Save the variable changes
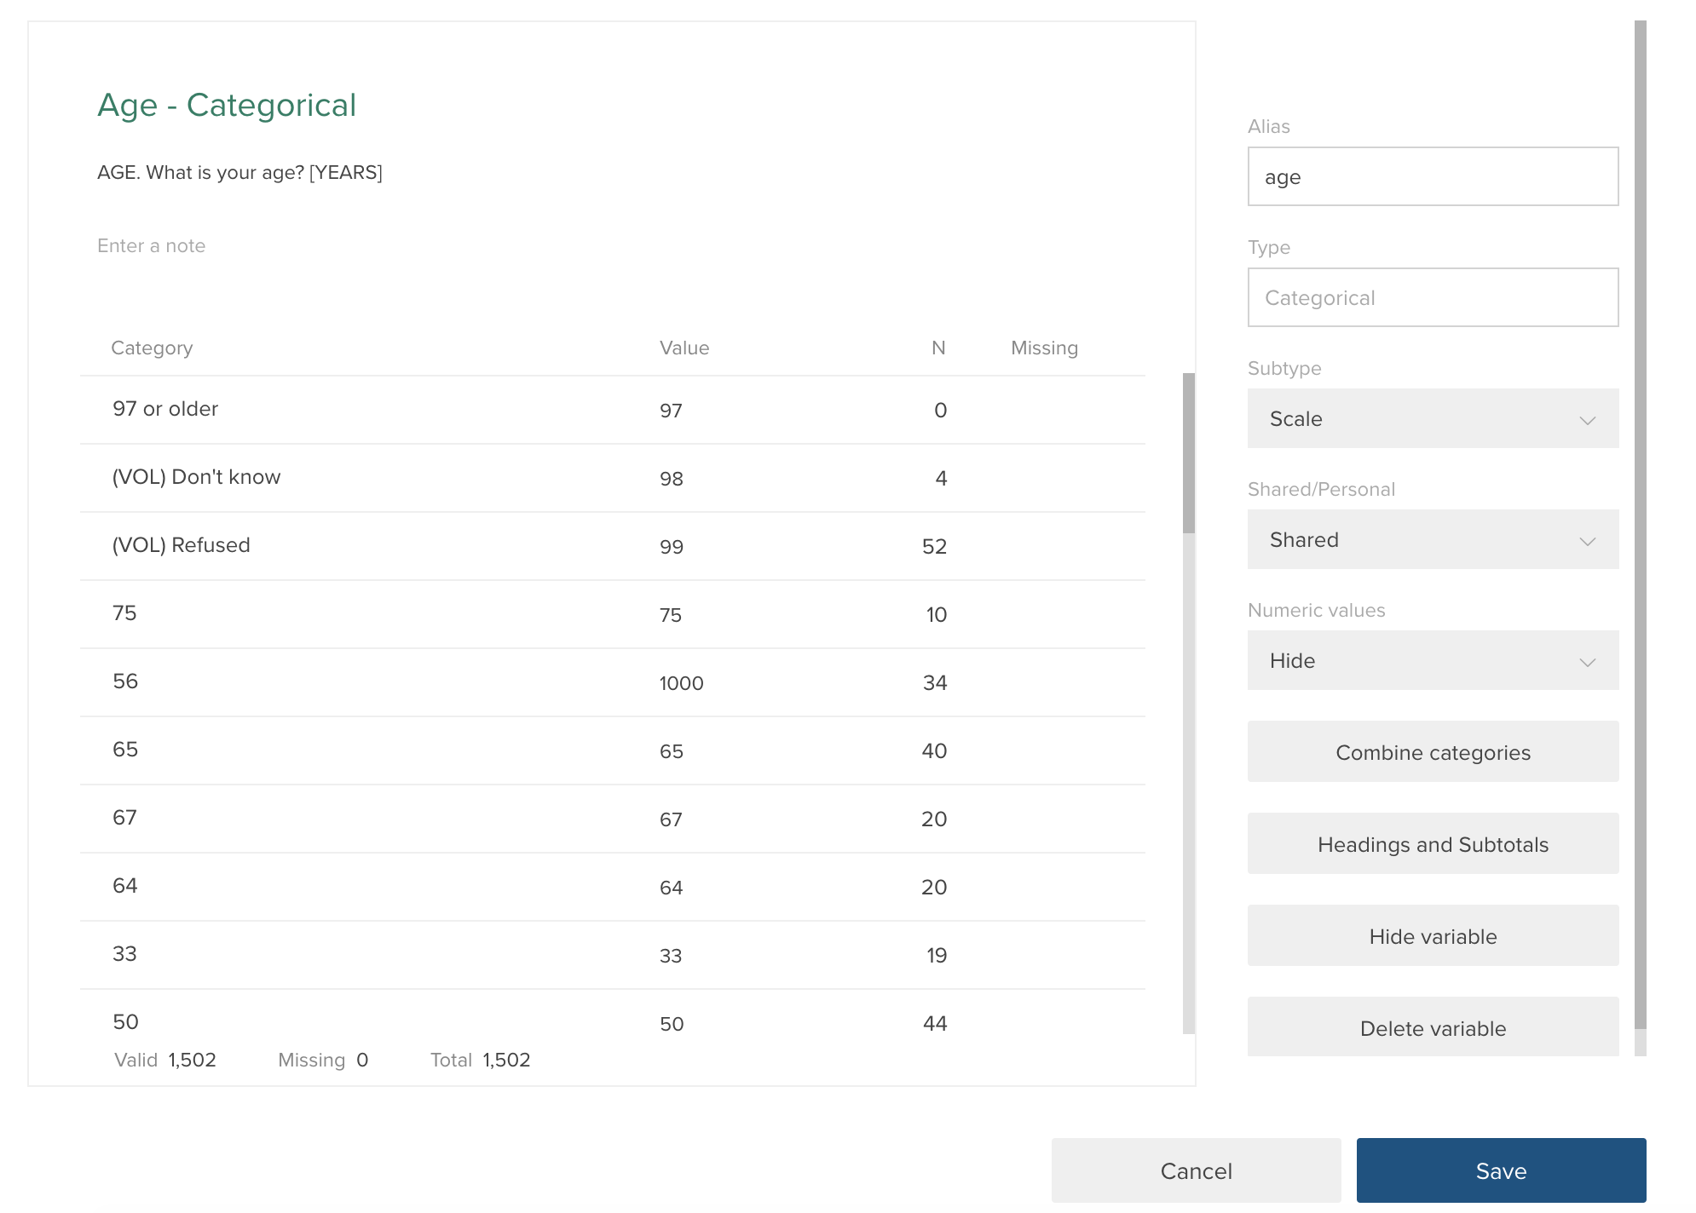Image resolution: width=1696 pixels, height=1213 pixels. 1501,1170
